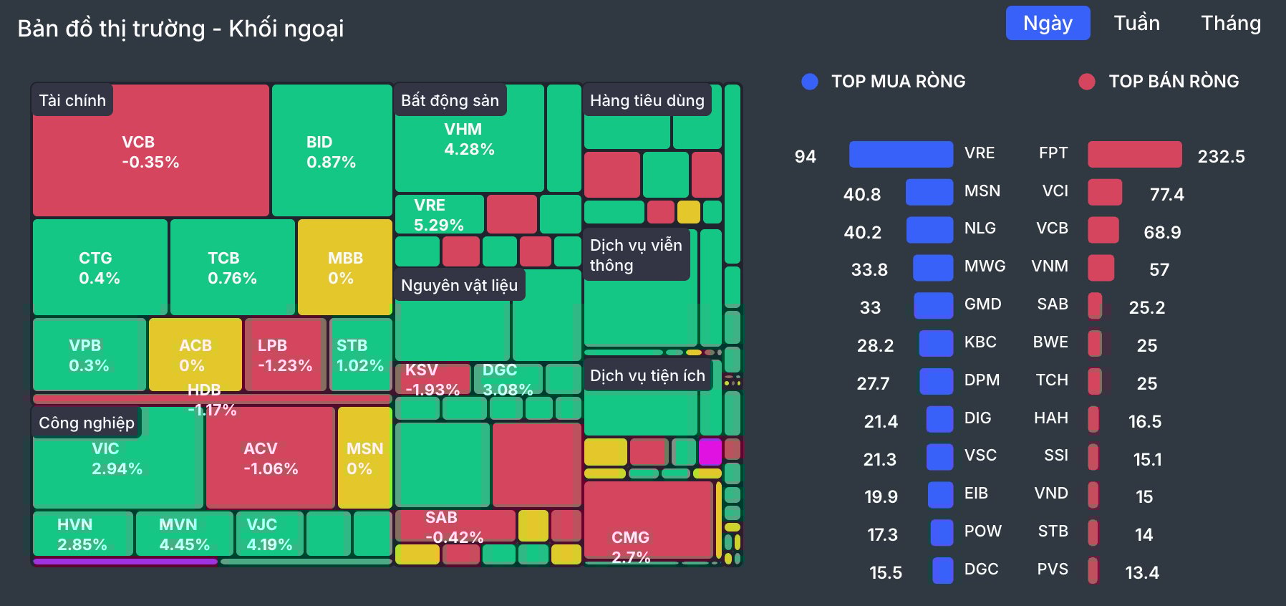Switch to the Tuần tab
This screenshot has height=606, width=1286.
1136,23
